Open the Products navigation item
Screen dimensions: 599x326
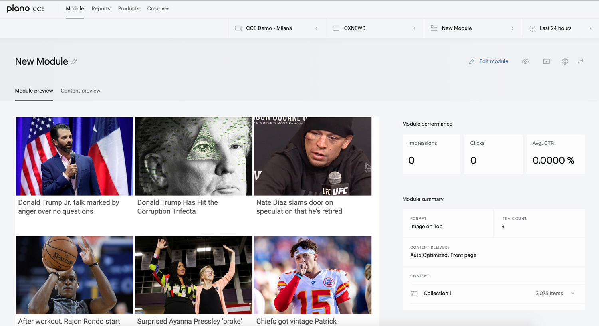click(129, 8)
